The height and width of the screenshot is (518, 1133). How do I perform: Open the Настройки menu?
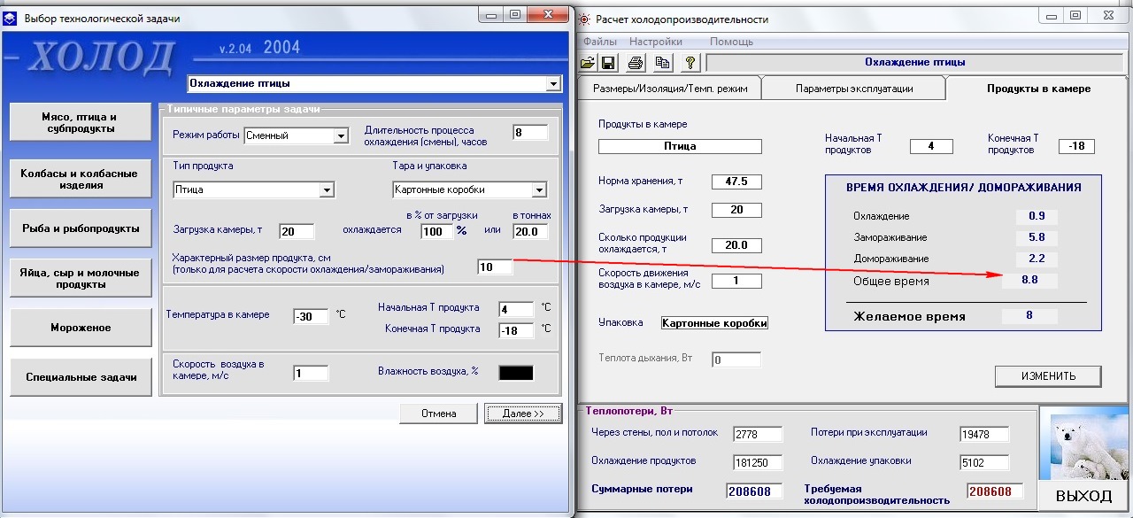click(656, 42)
